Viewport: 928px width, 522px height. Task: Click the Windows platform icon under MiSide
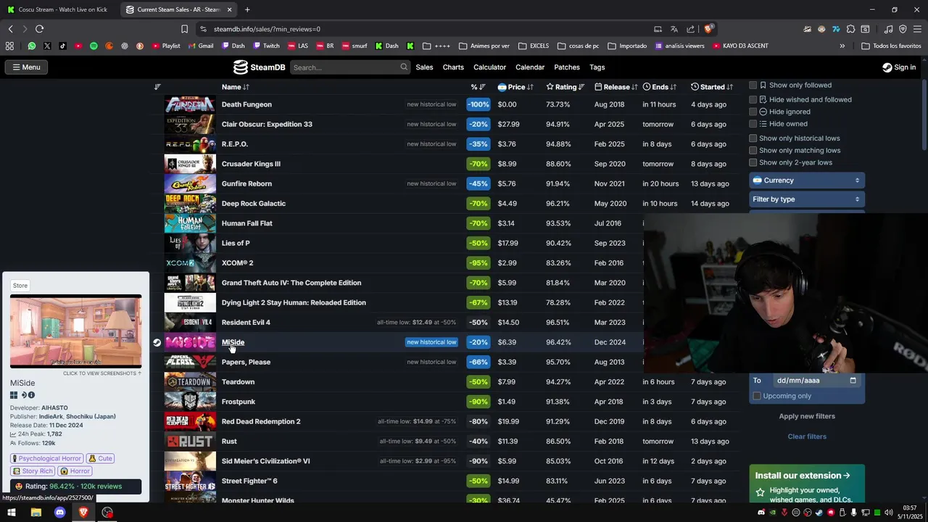[13, 395]
